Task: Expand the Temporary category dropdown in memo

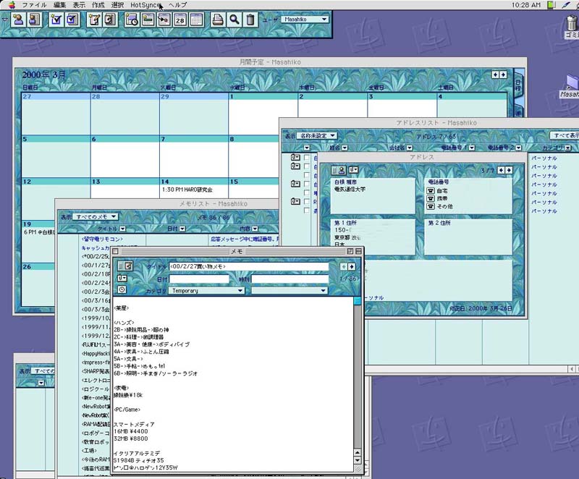Action: (x=206, y=291)
